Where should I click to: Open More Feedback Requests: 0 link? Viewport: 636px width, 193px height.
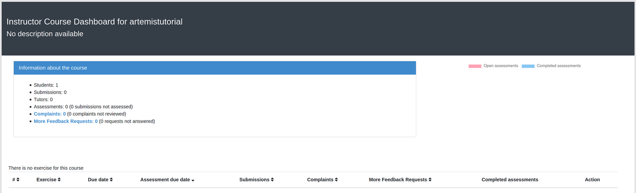(x=66, y=121)
